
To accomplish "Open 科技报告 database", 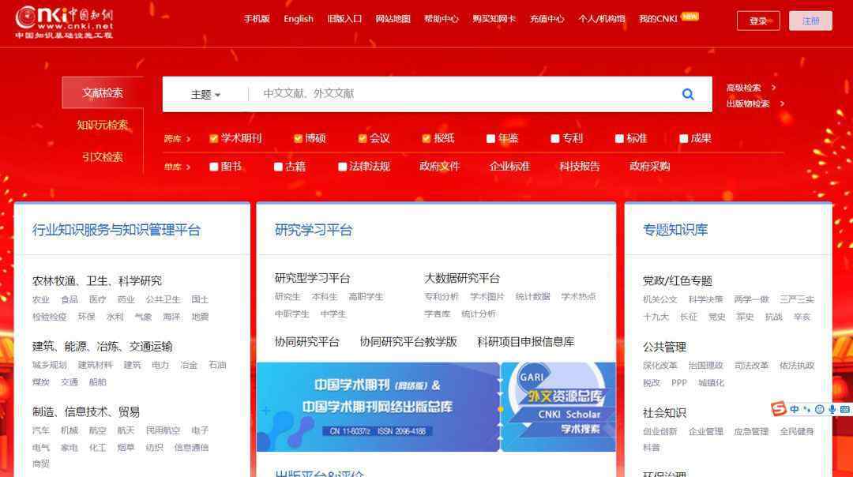I will 580,167.
